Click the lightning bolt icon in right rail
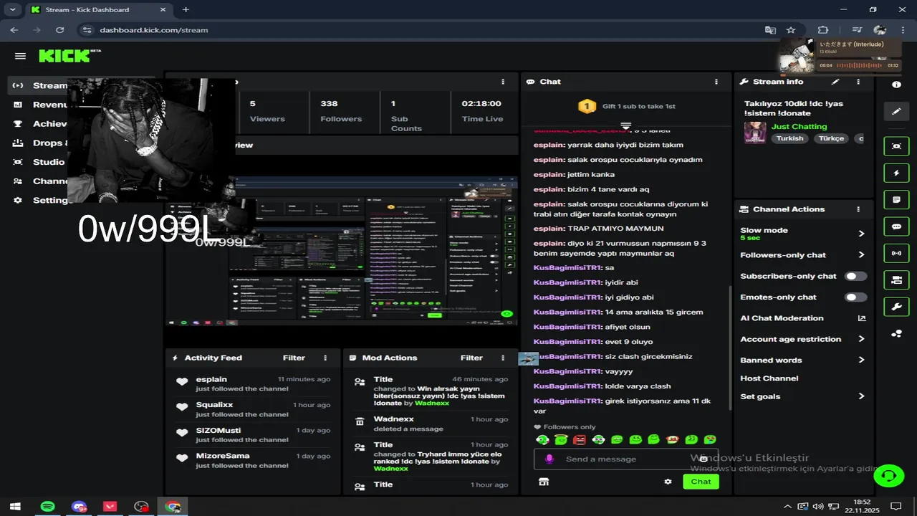917x516 pixels. click(896, 173)
